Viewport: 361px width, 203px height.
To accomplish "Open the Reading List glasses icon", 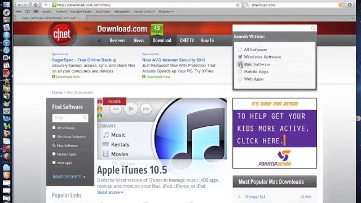I will 19,11.
